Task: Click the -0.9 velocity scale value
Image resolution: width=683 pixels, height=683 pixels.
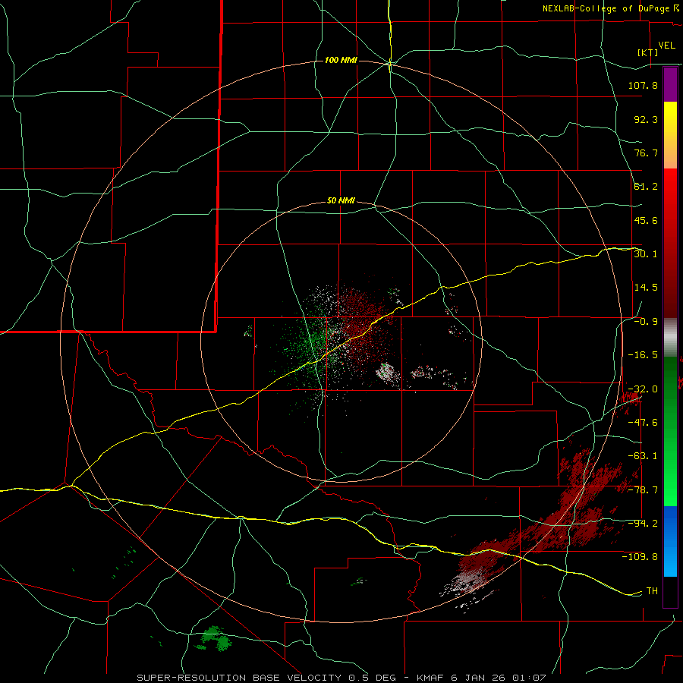Action: coord(646,322)
